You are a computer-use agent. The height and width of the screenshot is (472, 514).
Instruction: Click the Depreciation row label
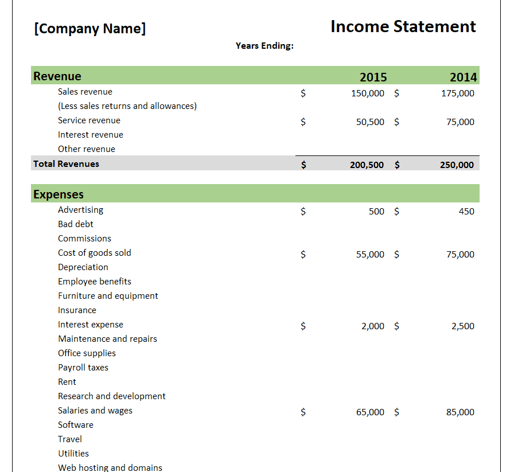(83, 267)
